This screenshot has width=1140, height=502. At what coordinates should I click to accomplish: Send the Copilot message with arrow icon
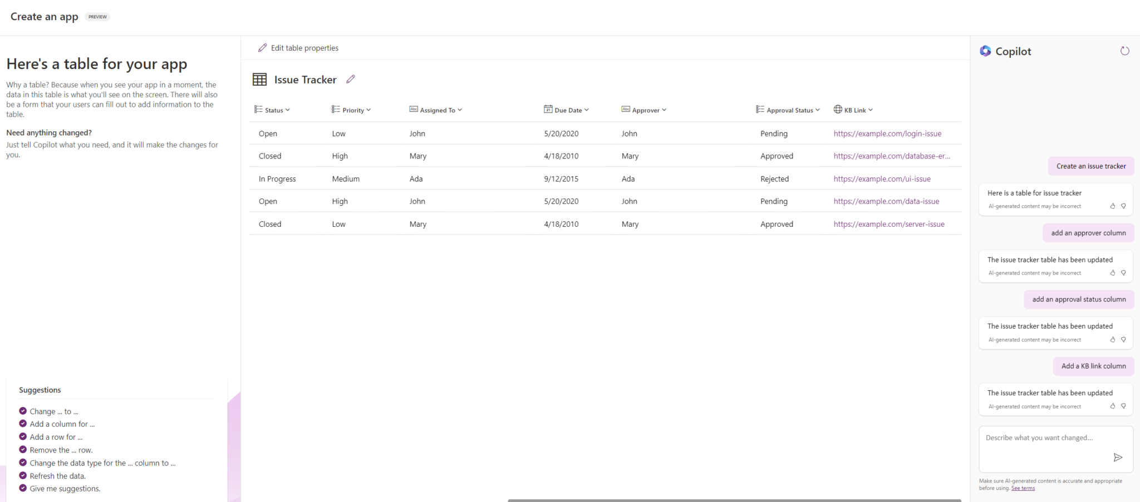click(x=1118, y=458)
